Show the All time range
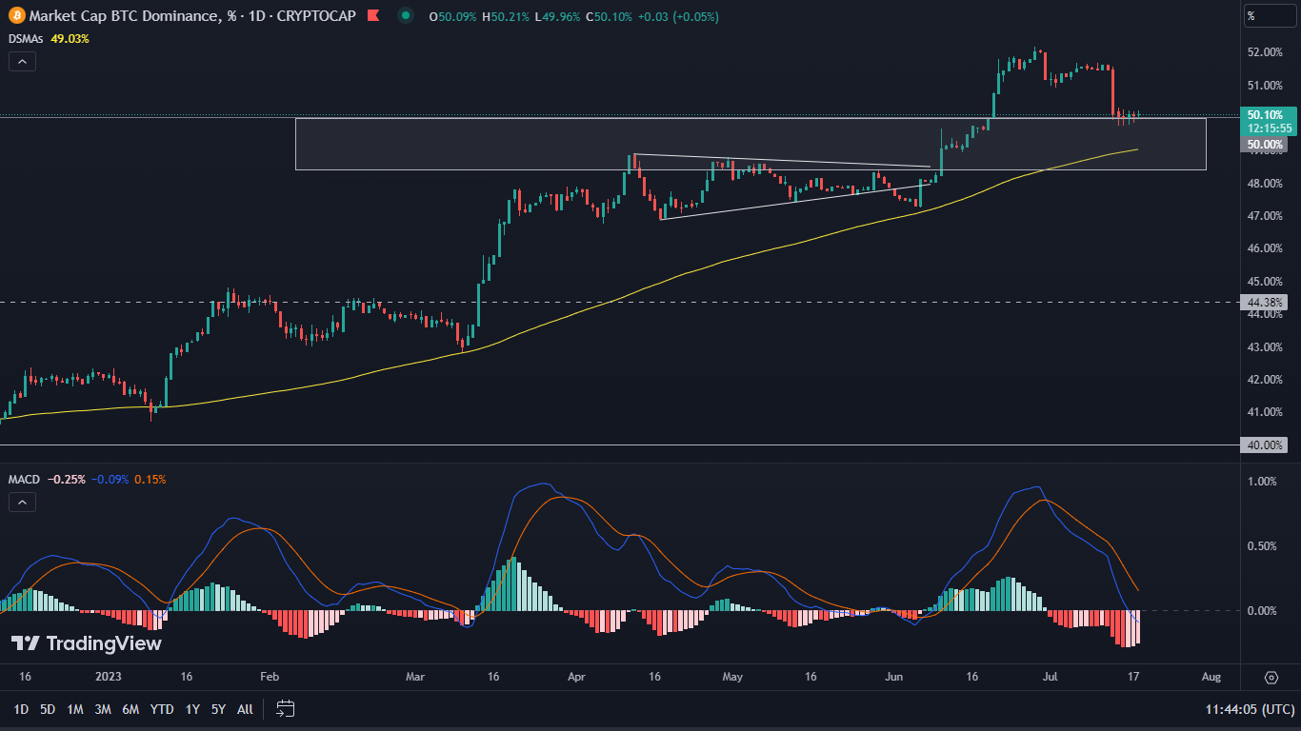1301x731 pixels. [245, 709]
